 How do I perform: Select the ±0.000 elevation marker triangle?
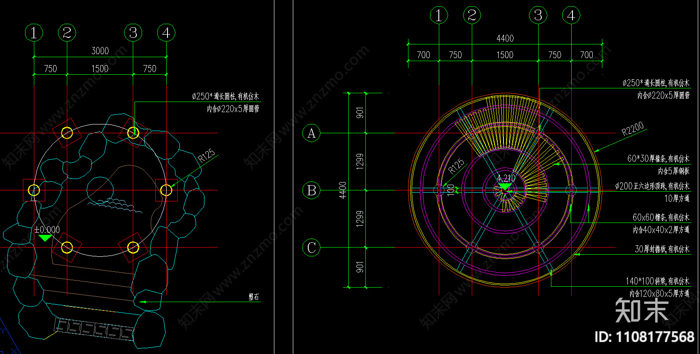pyautogui.click(x=45, y=238)
